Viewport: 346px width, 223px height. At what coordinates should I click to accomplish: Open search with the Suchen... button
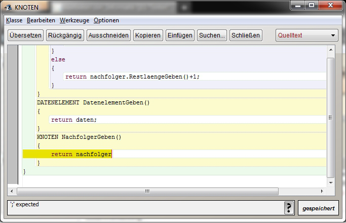click(x=212, y=35)
